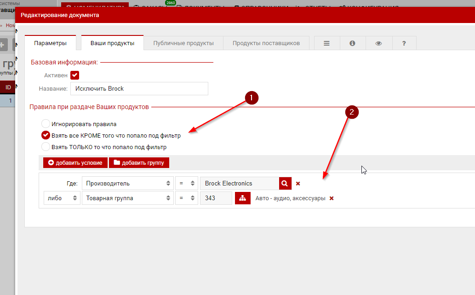Delete the product group condition row
475x295 pixels.
[x=332, y=198]
